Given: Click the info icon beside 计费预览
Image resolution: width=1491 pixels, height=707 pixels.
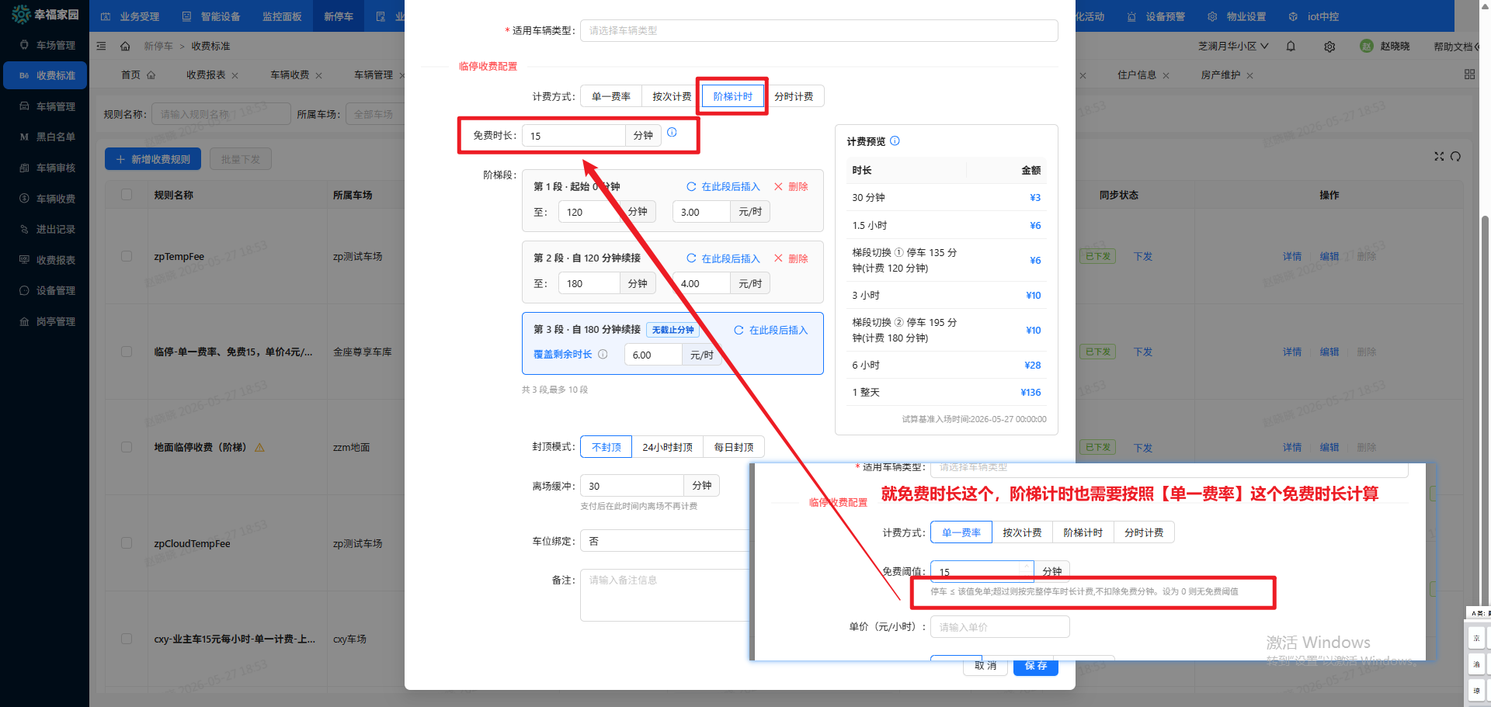Looking at the screenshot, I should 895,140.
